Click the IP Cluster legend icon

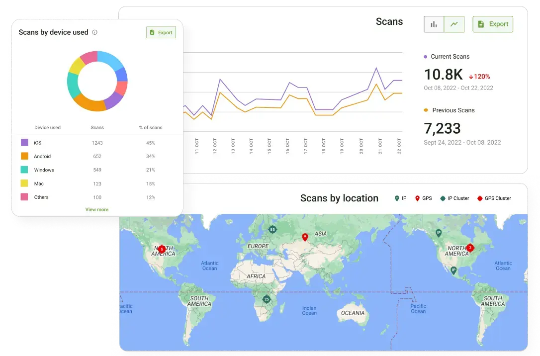(443, 198)
